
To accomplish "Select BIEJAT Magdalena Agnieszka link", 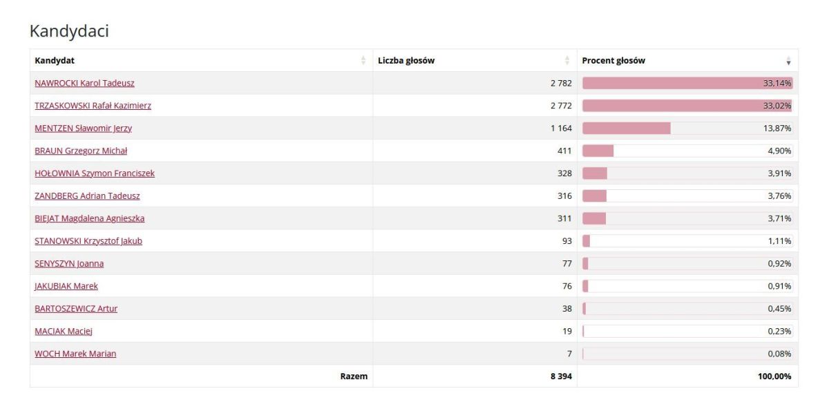I will pyautogui.click(x=90, y=218).
